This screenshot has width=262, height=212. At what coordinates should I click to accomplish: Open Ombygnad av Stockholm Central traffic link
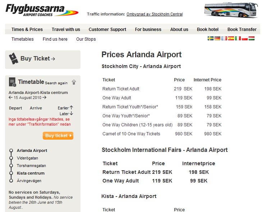click(155, 14)
